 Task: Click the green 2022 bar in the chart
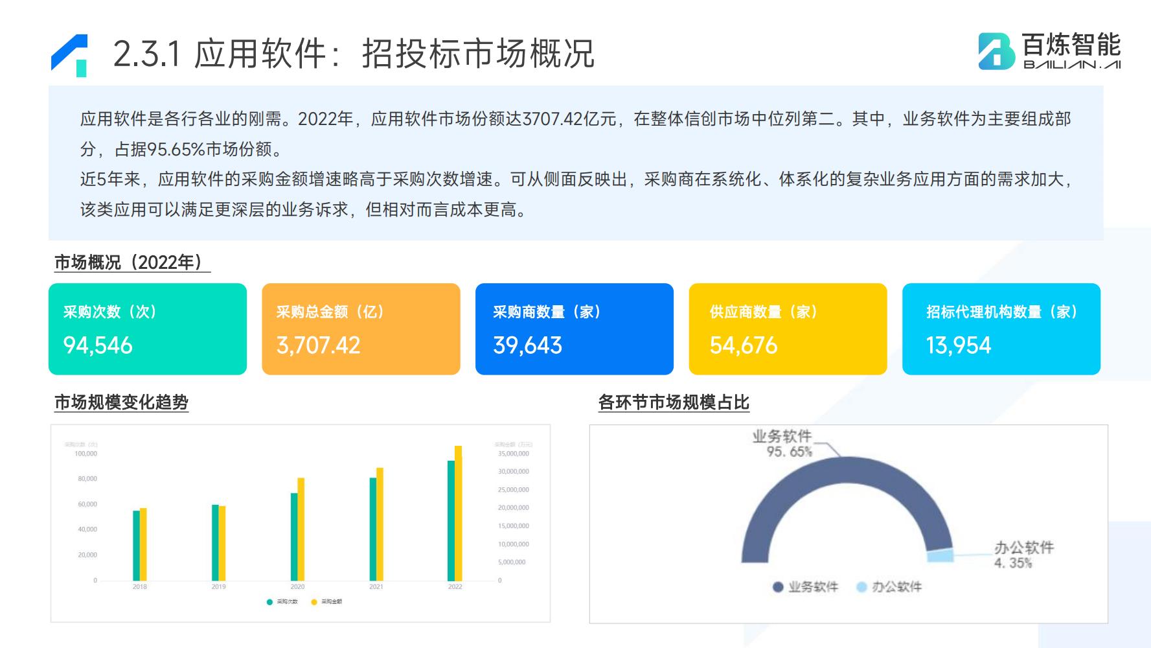pyautogui.click(x=451, y=521)
